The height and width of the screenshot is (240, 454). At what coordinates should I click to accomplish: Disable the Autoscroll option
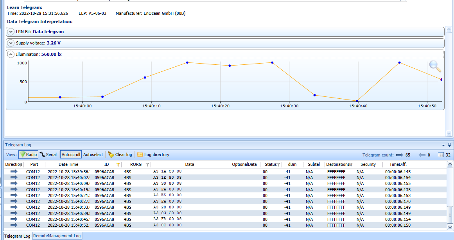point(71,155)
